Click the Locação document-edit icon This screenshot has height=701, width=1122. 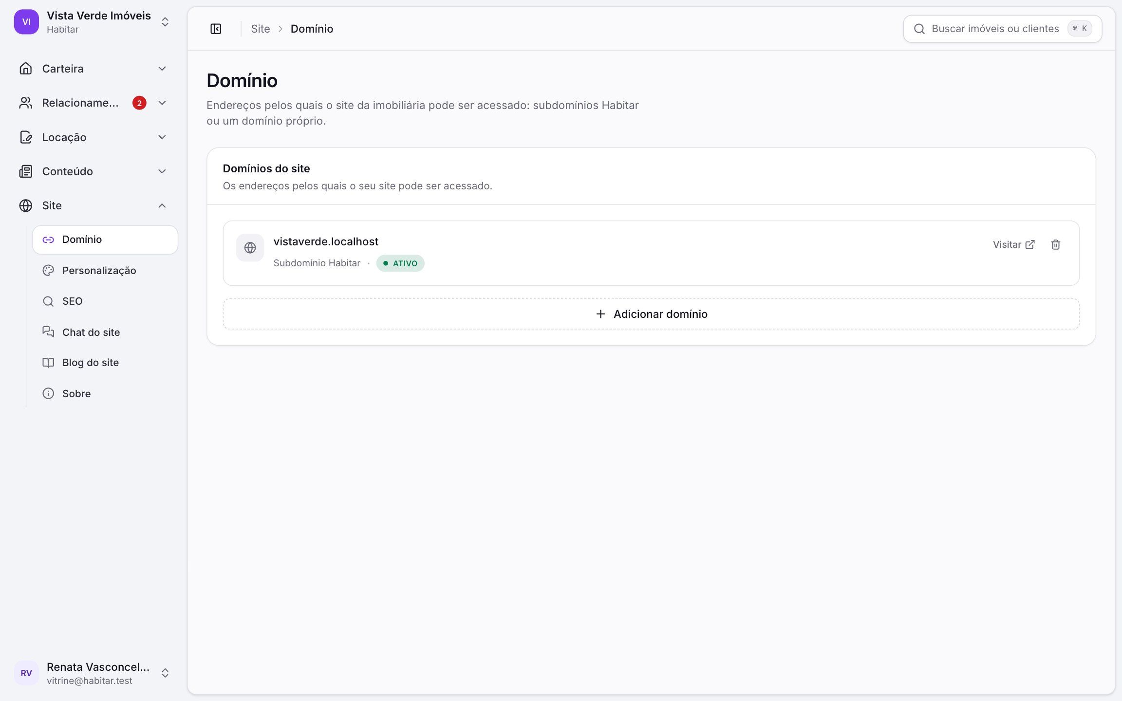point(26,137)
